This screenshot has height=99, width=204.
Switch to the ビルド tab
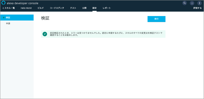[x=41, y=8]
